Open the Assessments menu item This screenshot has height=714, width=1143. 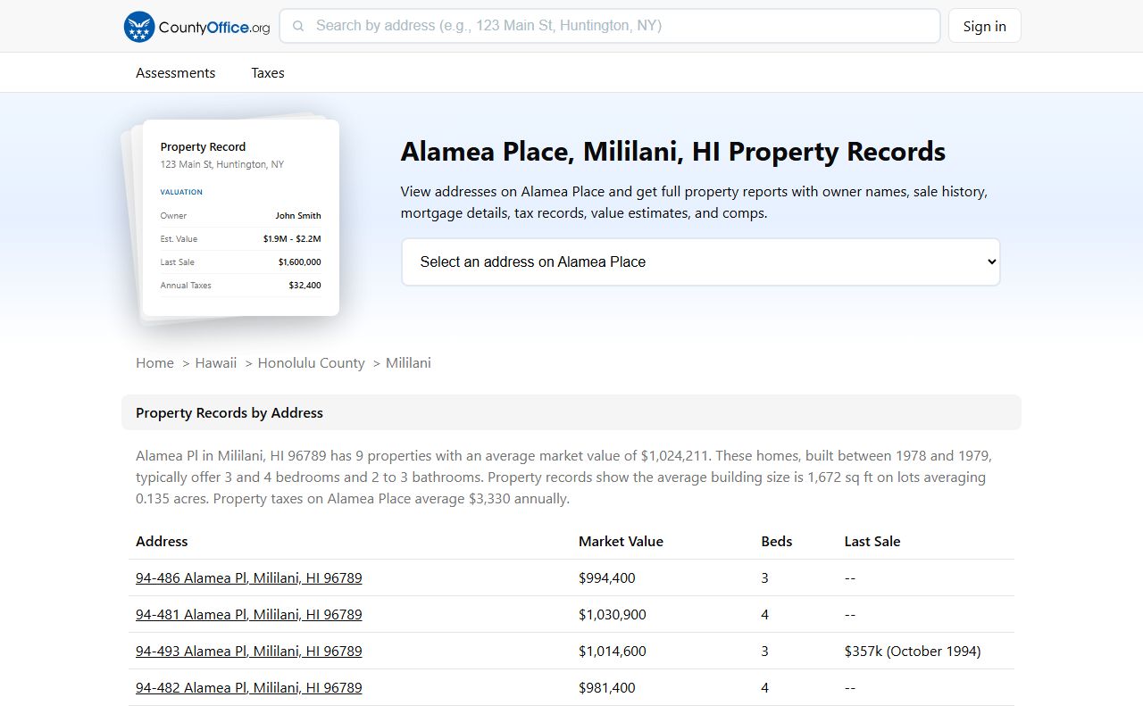tap(175, 73)
